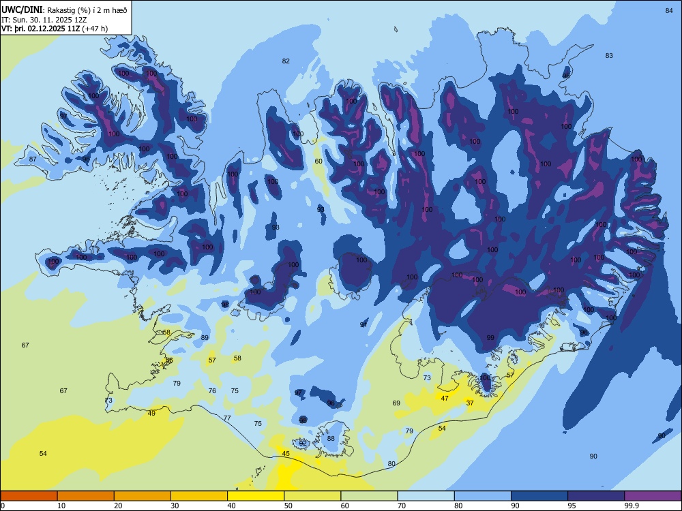Click the 60 value on the map
Image resolution: width=682 pixels, height=511 pixels.
[318, 161]
